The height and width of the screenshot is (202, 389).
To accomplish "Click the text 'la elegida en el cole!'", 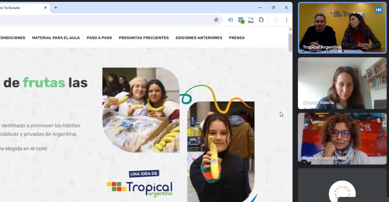I will tap(23, 148).
